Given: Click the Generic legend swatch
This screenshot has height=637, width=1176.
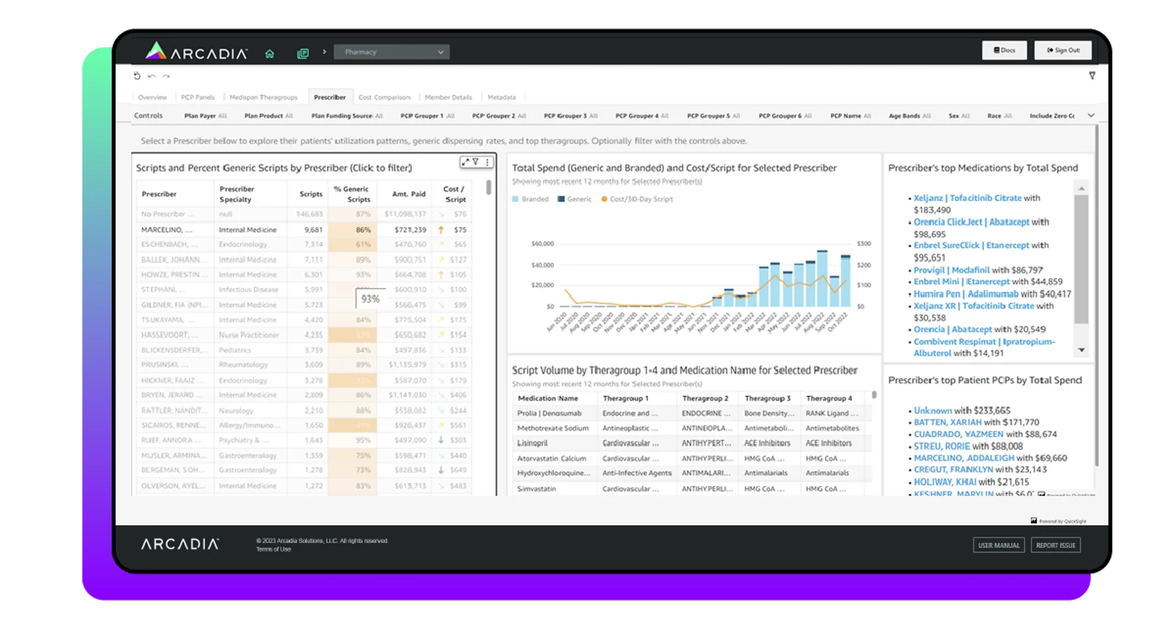Looking at the screenshot, I should (x=561, y=199).
